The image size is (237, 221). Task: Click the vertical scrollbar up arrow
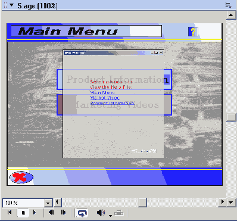[231, 15]
